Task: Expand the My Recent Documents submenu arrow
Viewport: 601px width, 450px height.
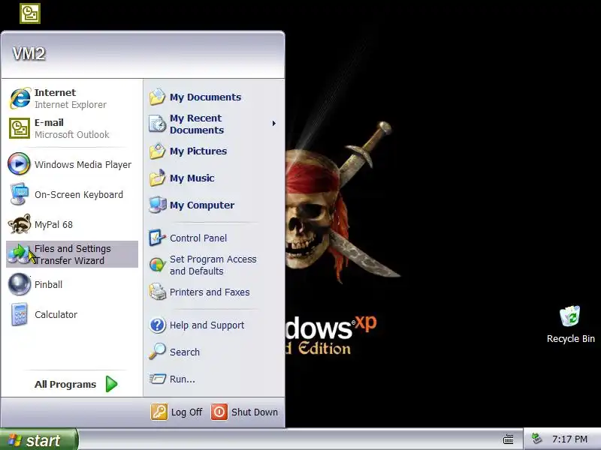Action: 273,123
